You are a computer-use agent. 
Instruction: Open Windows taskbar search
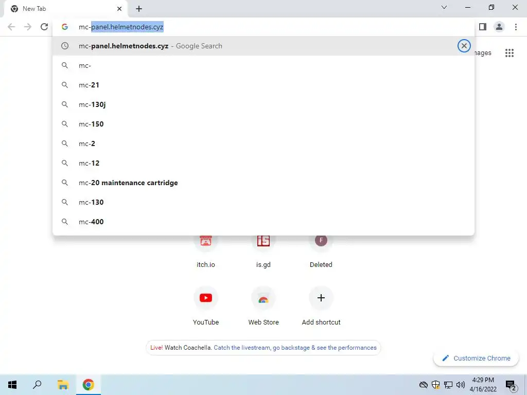(x=37, y=385)
